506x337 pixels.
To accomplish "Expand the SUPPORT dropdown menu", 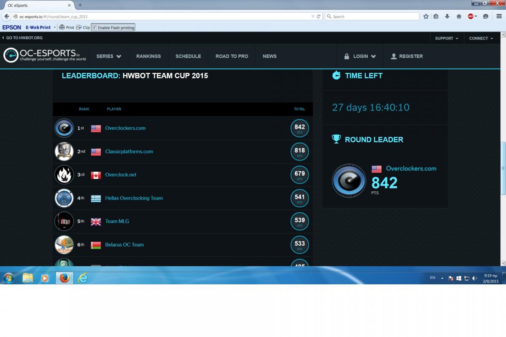I will point(447,38).
